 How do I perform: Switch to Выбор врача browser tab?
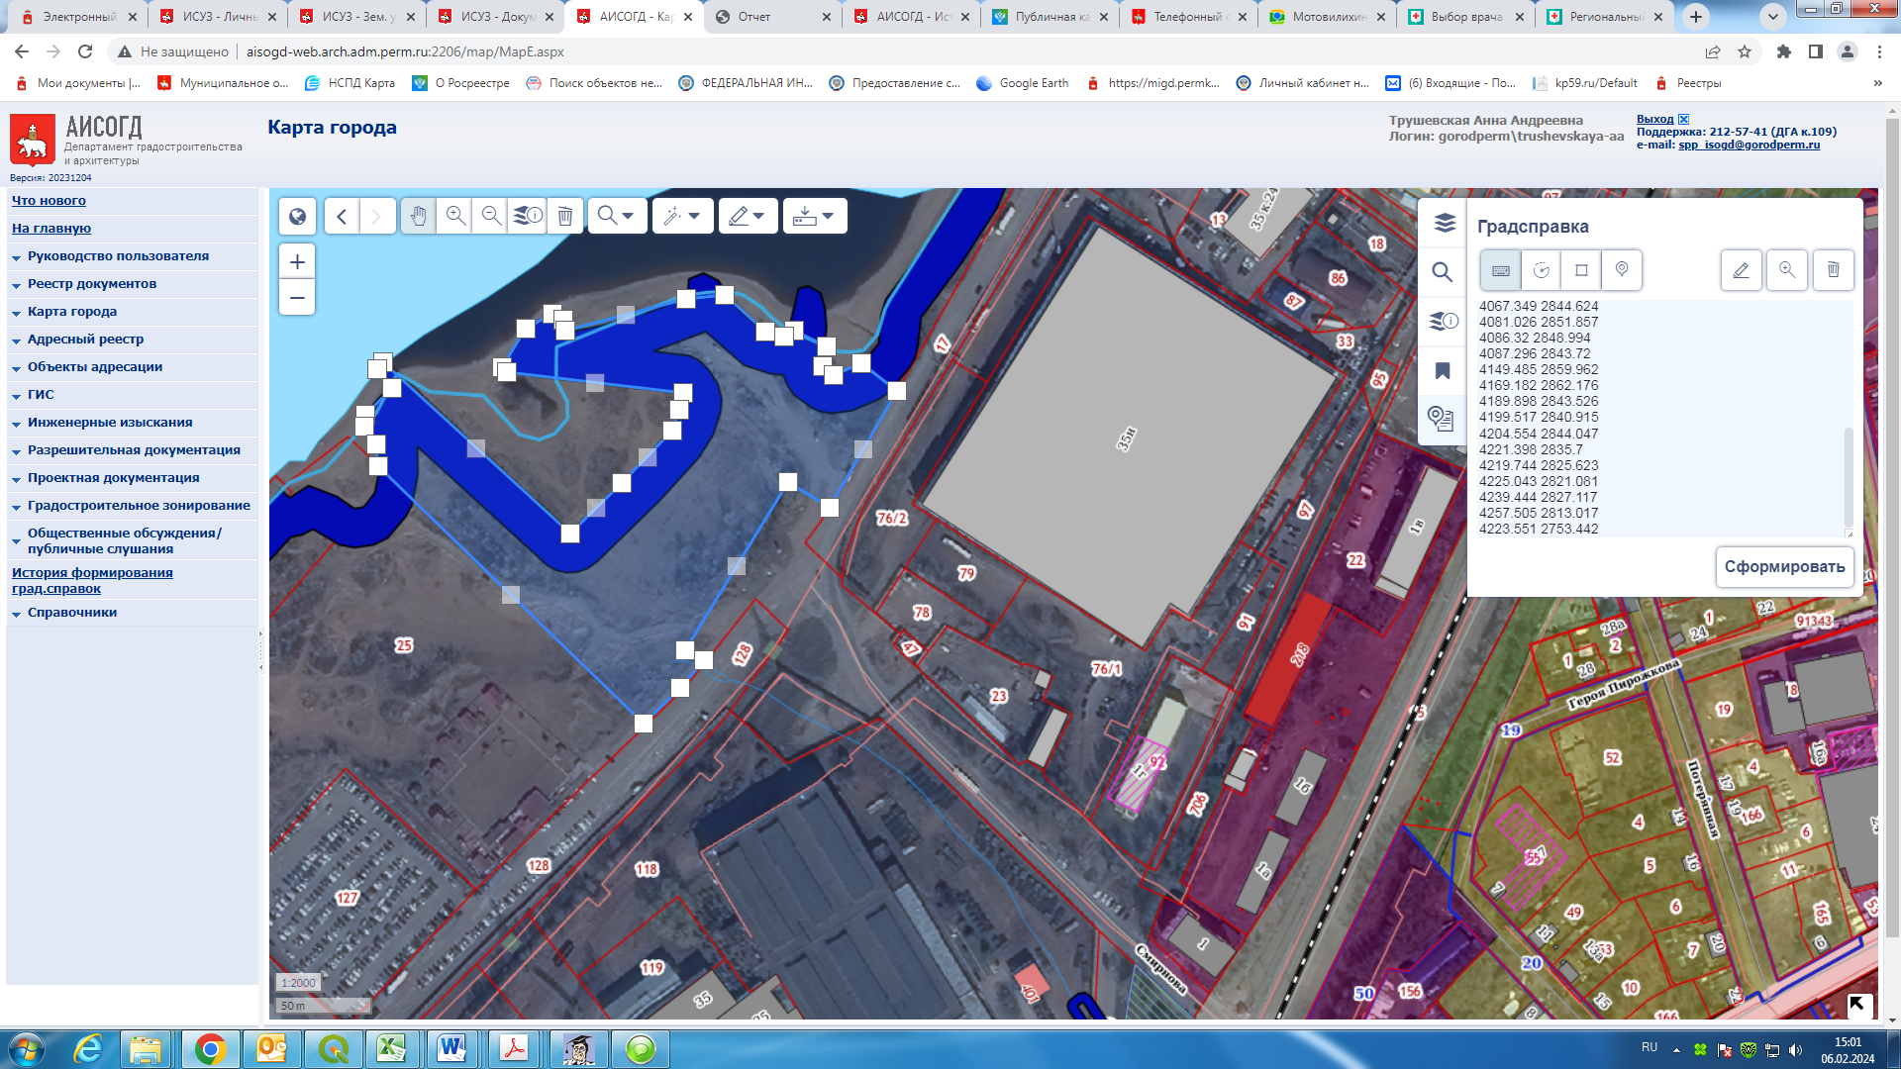click(x=1466, y=17)
